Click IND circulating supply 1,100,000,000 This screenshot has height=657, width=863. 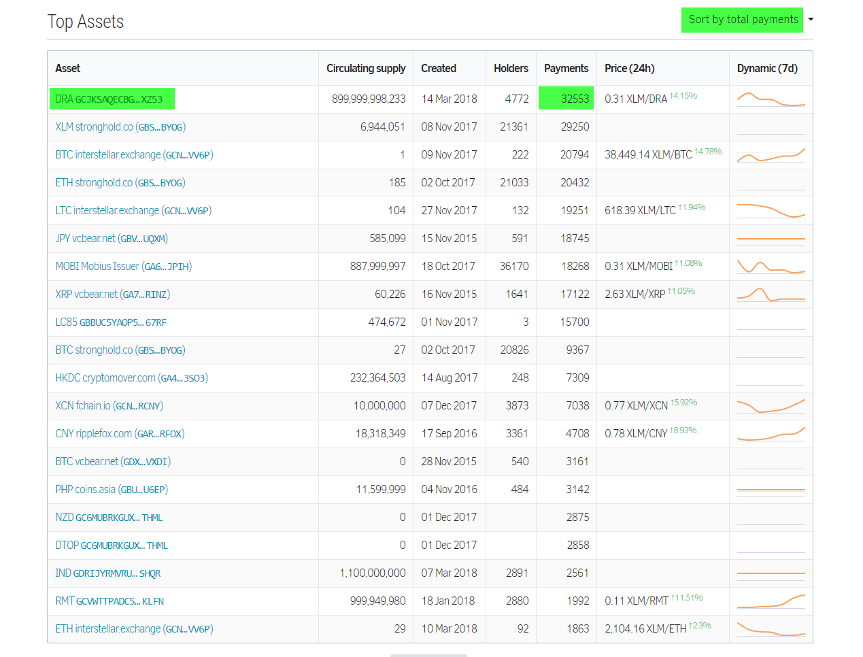(373, 573)
